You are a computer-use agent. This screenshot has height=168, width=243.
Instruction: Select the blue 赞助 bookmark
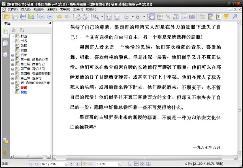coord(24,92)
